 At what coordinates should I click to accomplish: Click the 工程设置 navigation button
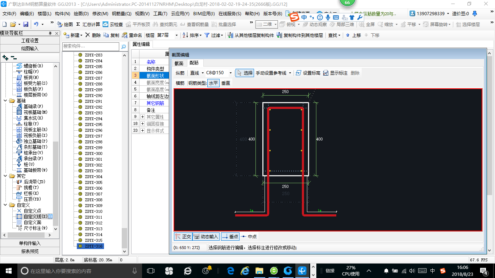tap(30, 41)
